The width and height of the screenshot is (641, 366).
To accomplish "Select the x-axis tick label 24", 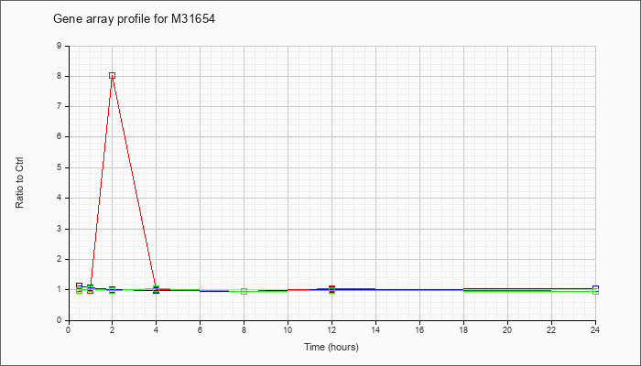I will click(x=595, y=329).
